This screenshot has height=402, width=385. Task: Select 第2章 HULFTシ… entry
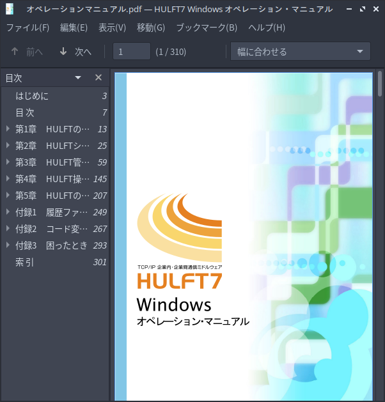click(55, 146)
